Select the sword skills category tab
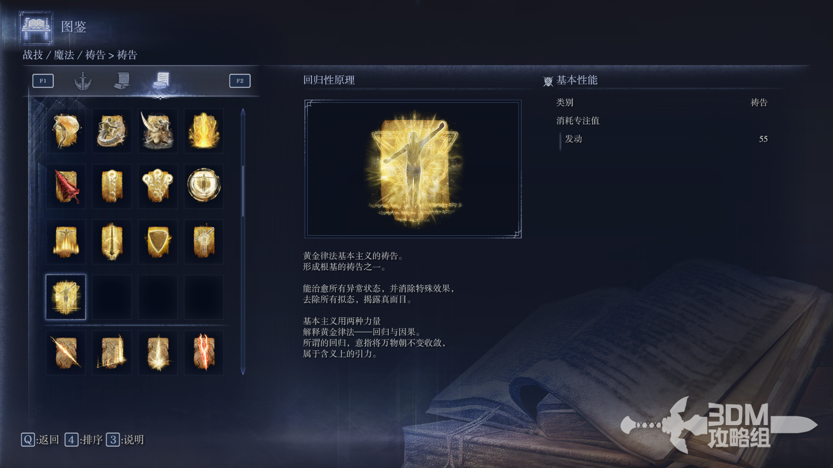This screenshot has width=833, height=468. (83, 81)
